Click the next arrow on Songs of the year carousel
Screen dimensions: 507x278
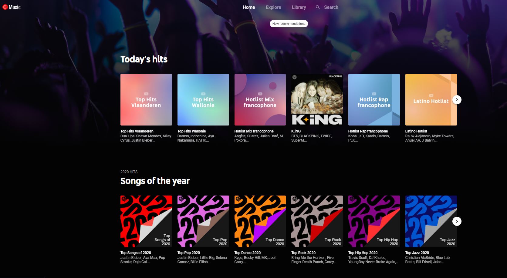click(x=456, y=221)
